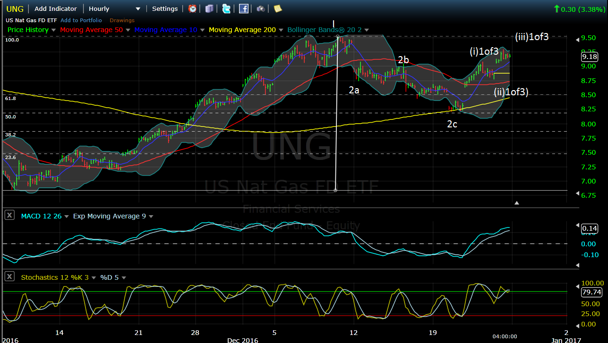Expand Stochastics %D 5 dropdown
The width and height of the screenshot is (608, 343).
(x=124, y=278)
